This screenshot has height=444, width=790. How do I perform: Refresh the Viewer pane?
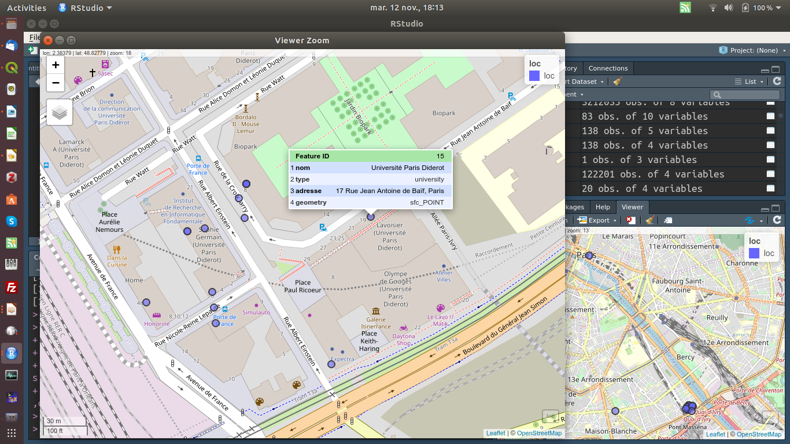coord(777,220)
